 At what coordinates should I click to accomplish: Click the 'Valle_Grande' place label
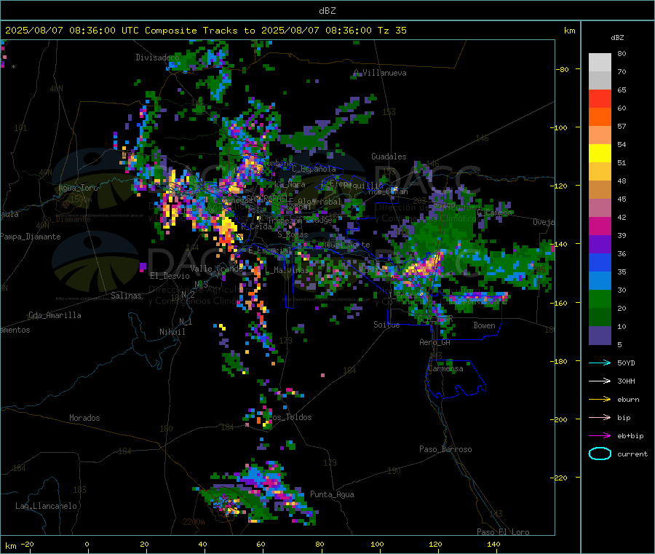tap(216, 268)
